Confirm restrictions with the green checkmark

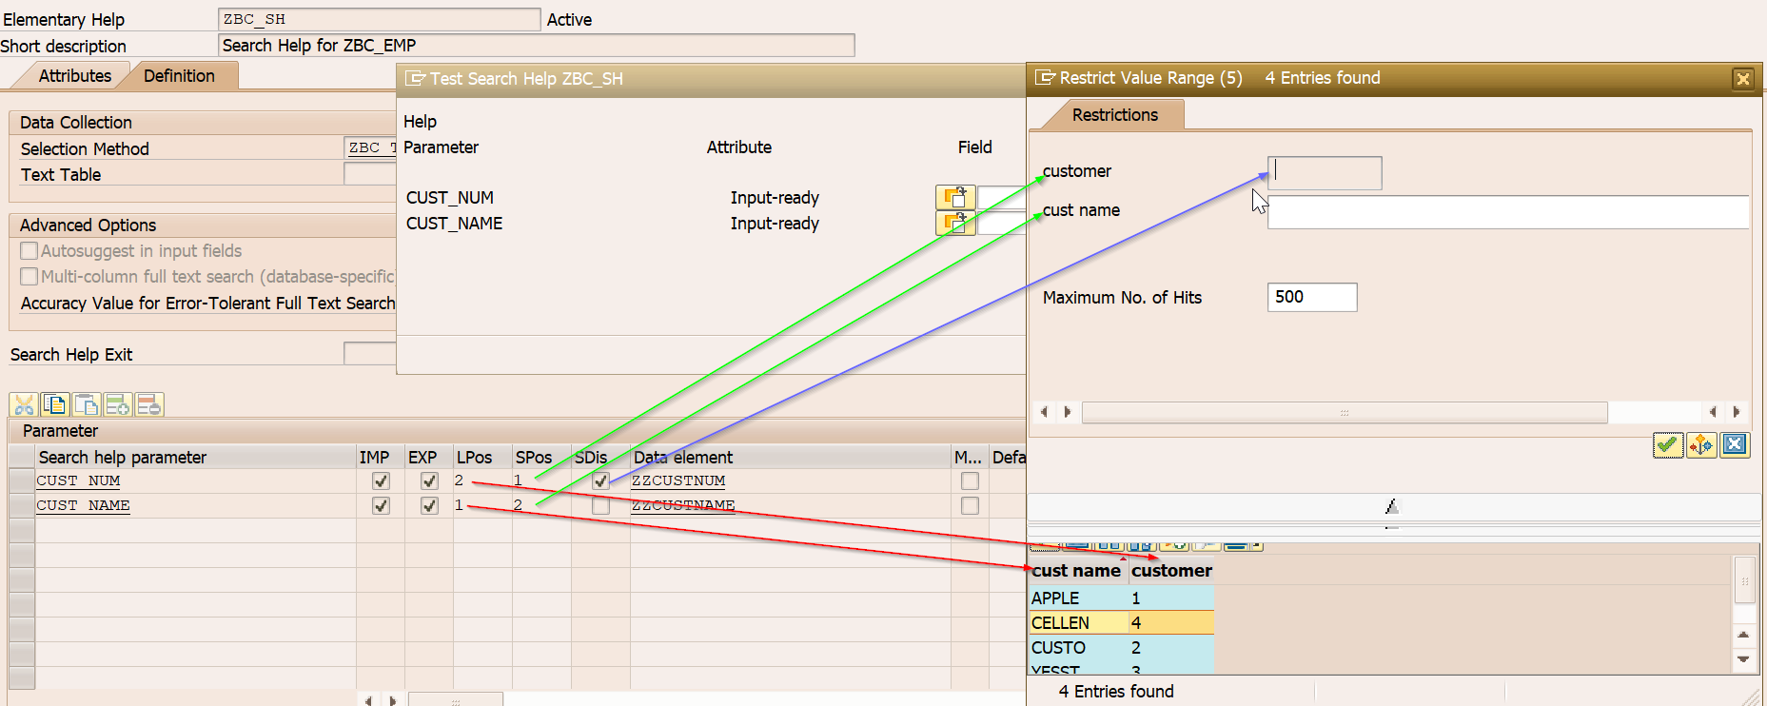1667,444
